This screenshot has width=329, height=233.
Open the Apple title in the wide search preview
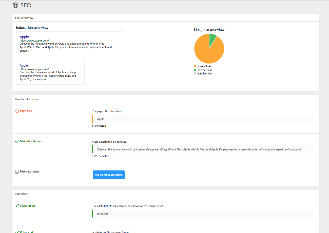[x=24, y=37]
